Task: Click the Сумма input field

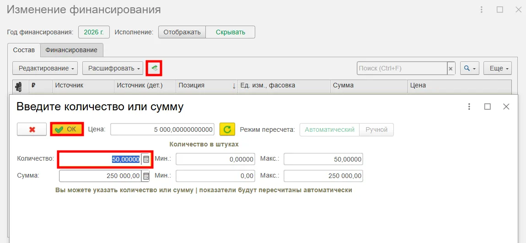Action: 100,176
